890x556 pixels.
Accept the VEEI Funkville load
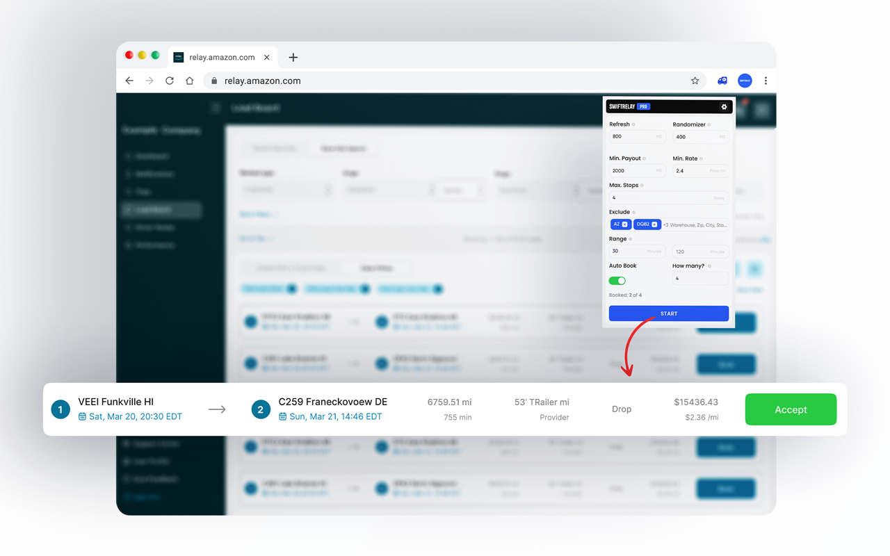click(791, 409)
